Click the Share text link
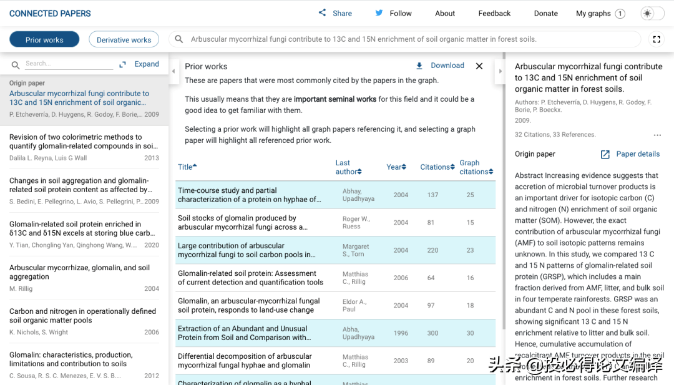Image resolution: width=674 pixels, height=385 pixels. 342,13
